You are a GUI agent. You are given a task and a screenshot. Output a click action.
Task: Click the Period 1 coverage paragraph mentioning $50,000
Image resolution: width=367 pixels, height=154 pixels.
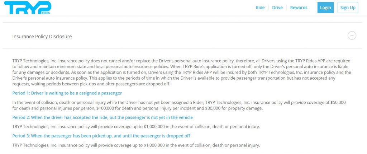tap(179, 105)
